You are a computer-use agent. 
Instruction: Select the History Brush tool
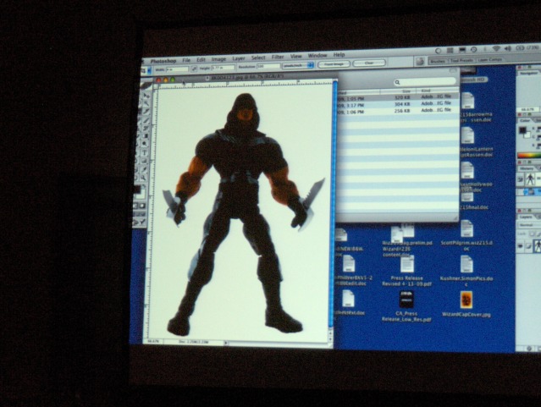[146, 129]
